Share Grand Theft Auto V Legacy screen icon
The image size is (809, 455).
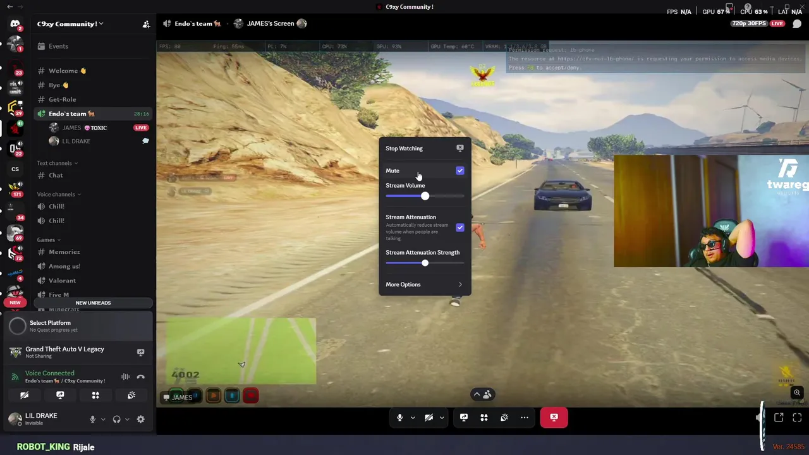click(x=140, y=352)
